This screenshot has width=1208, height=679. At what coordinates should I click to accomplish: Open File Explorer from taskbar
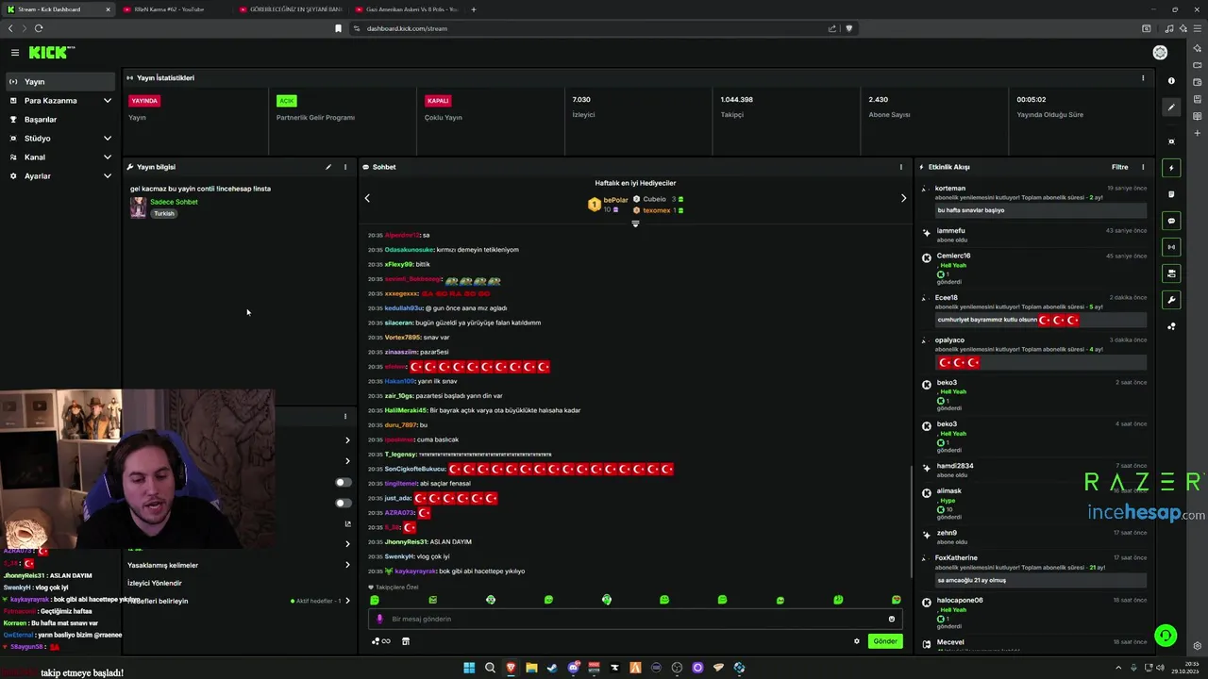[531, 668]
